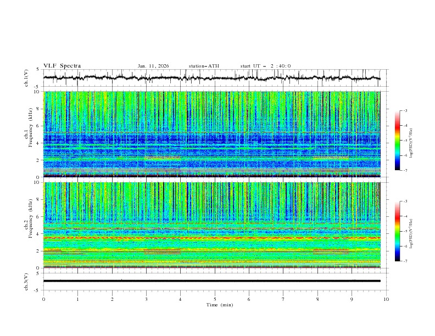Click the "start UT = 2 :40: 0" label
This screenshot has width=435, height=336.
pyautogui.click(x=265, y=66)
